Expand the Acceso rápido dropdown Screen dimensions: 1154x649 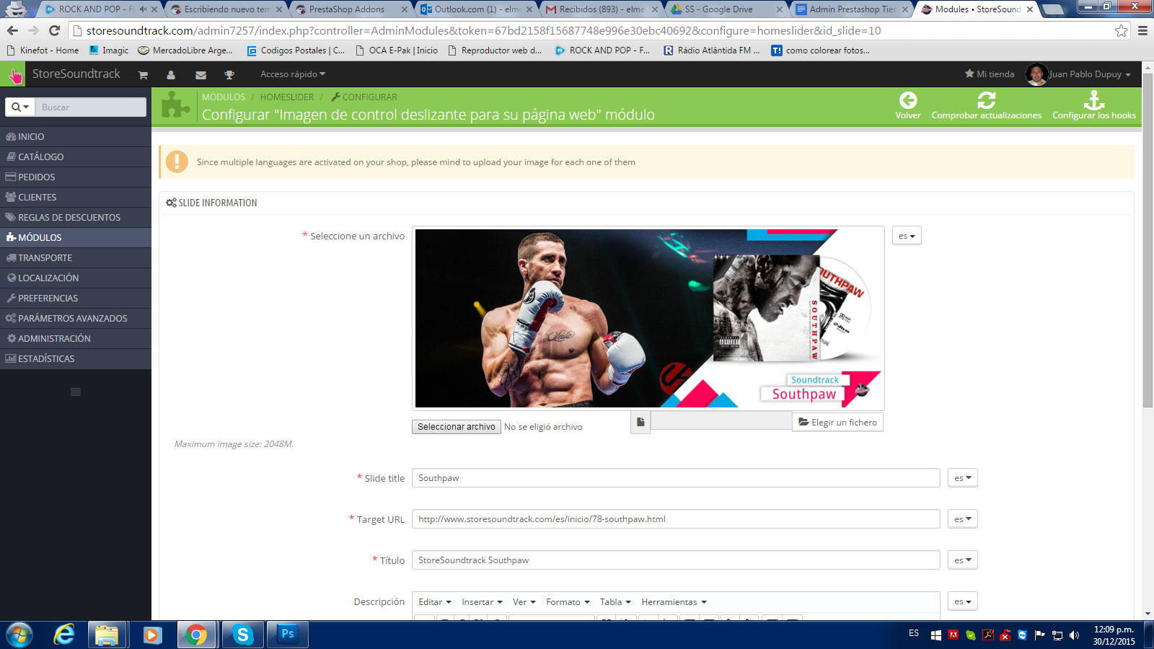(x=293, y=74)
